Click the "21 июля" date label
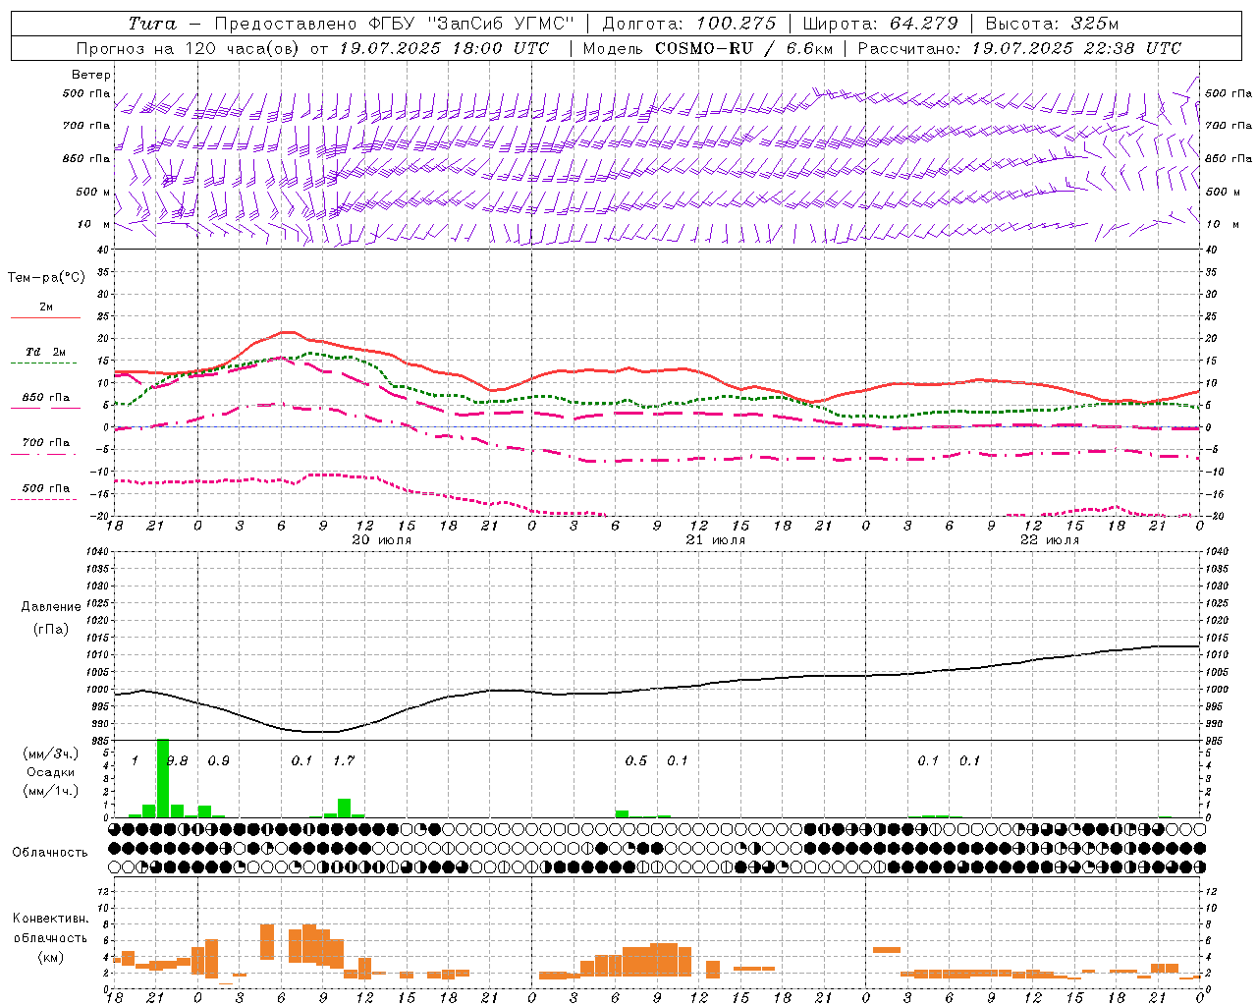Viewport: 1257px width, 1006px height. [715, 540]
